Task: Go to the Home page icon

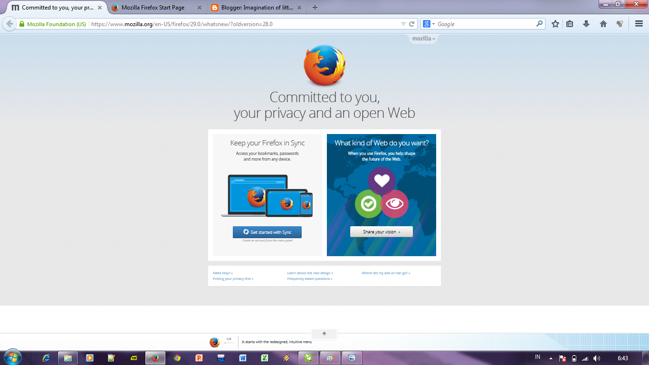Action: [603, 24]
